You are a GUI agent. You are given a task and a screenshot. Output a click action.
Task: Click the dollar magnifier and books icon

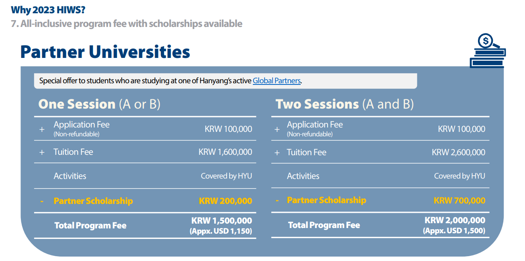(x=487, y=51)
